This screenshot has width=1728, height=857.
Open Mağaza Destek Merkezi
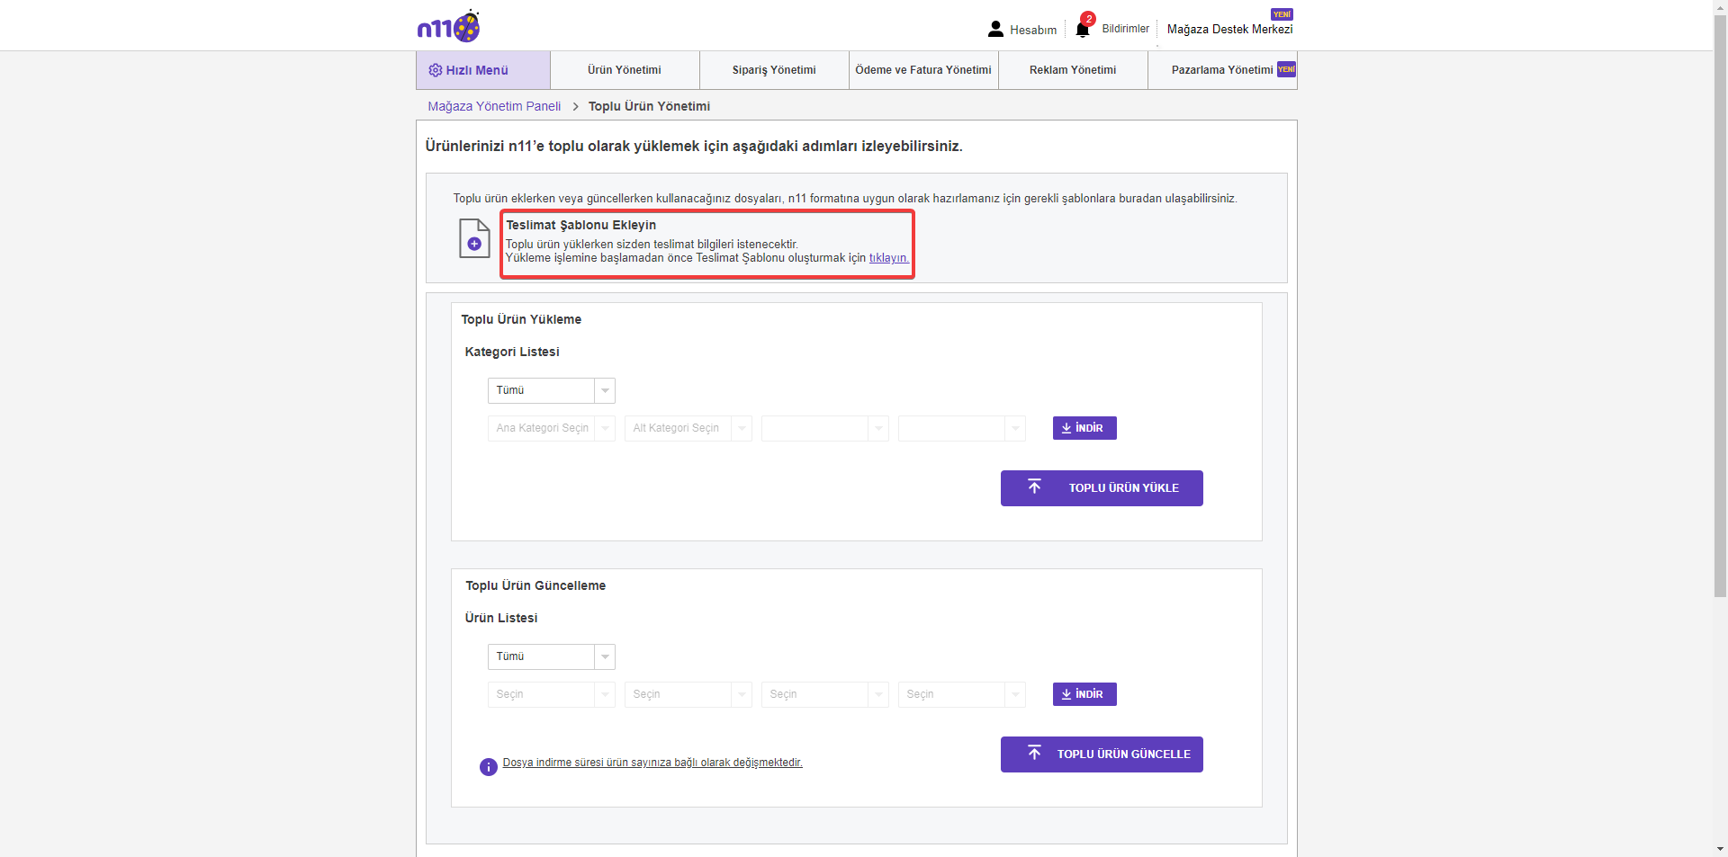pyautogui.click(x=1229, y=29)
